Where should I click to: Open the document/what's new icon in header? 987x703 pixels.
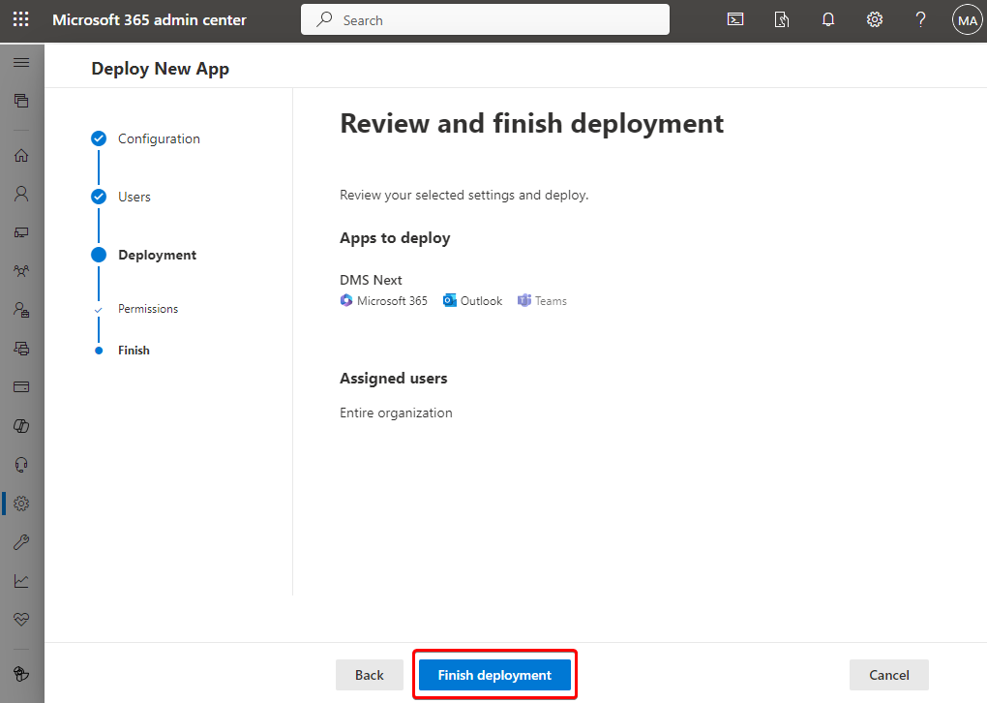(781, 20)
